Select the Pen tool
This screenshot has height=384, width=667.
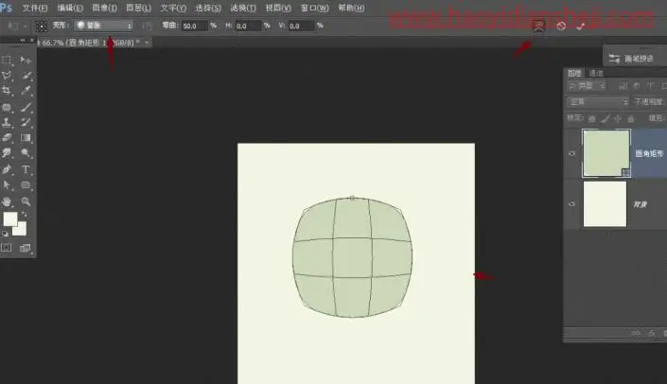tap(7, 169)
